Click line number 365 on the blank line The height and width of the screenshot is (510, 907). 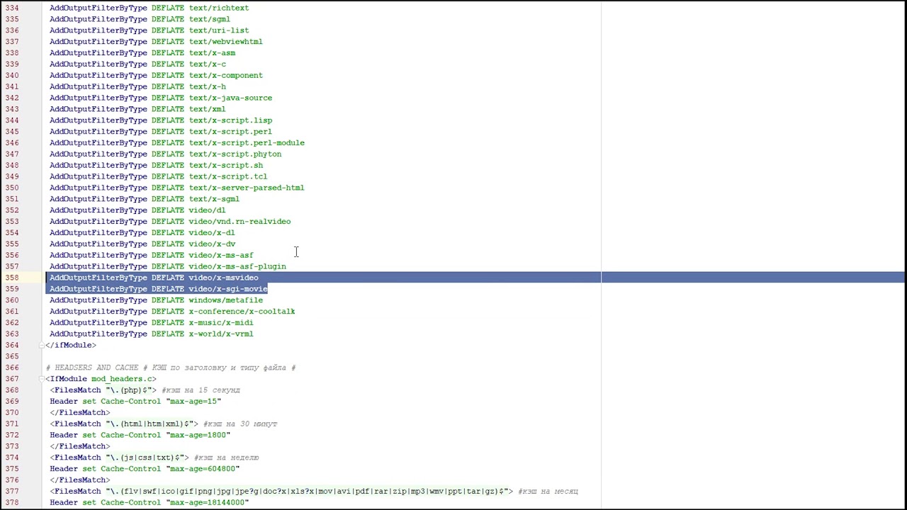[x=12, y=356]
